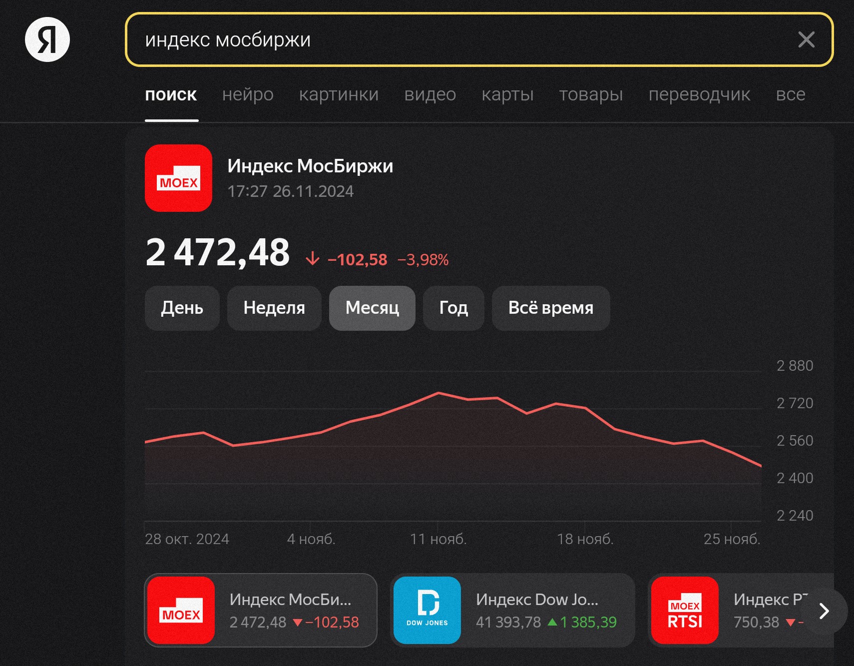Screen dimensions: 854x666
Task: Select the 'Месяц' period button
Action: pyautogui.click(x=372, y=308)
